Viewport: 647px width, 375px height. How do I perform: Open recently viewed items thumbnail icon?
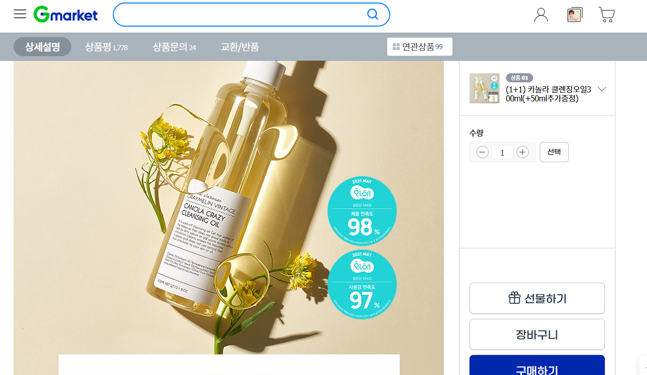click(574, 15)
